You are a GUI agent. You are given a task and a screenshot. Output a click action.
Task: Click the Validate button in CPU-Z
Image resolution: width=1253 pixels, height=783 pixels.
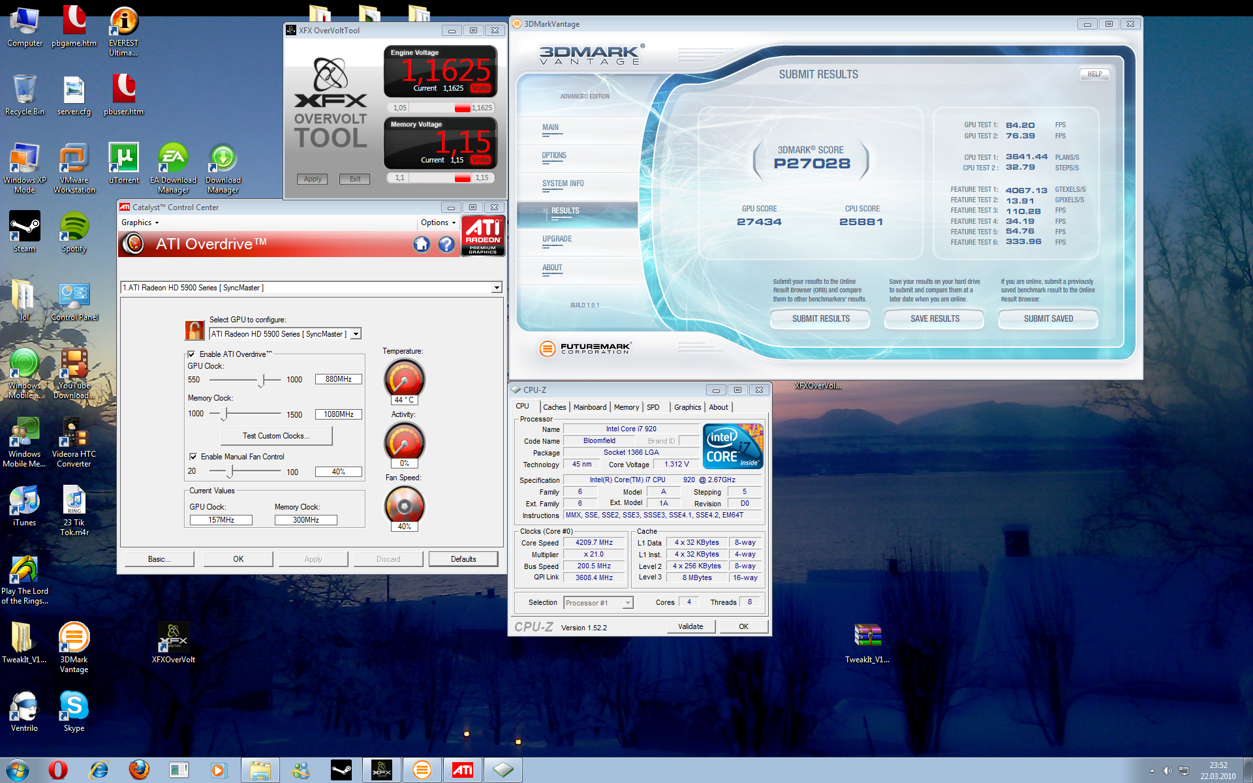click(690, 626)
